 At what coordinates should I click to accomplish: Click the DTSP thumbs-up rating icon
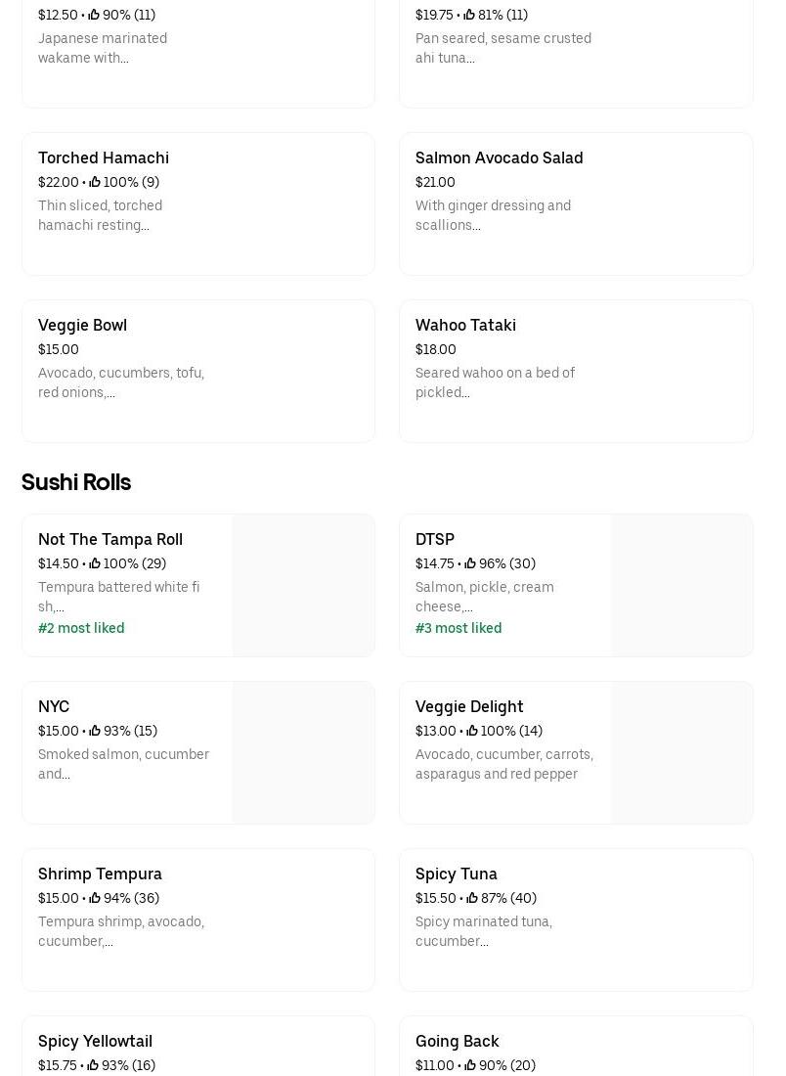click(x=470, y=563)
